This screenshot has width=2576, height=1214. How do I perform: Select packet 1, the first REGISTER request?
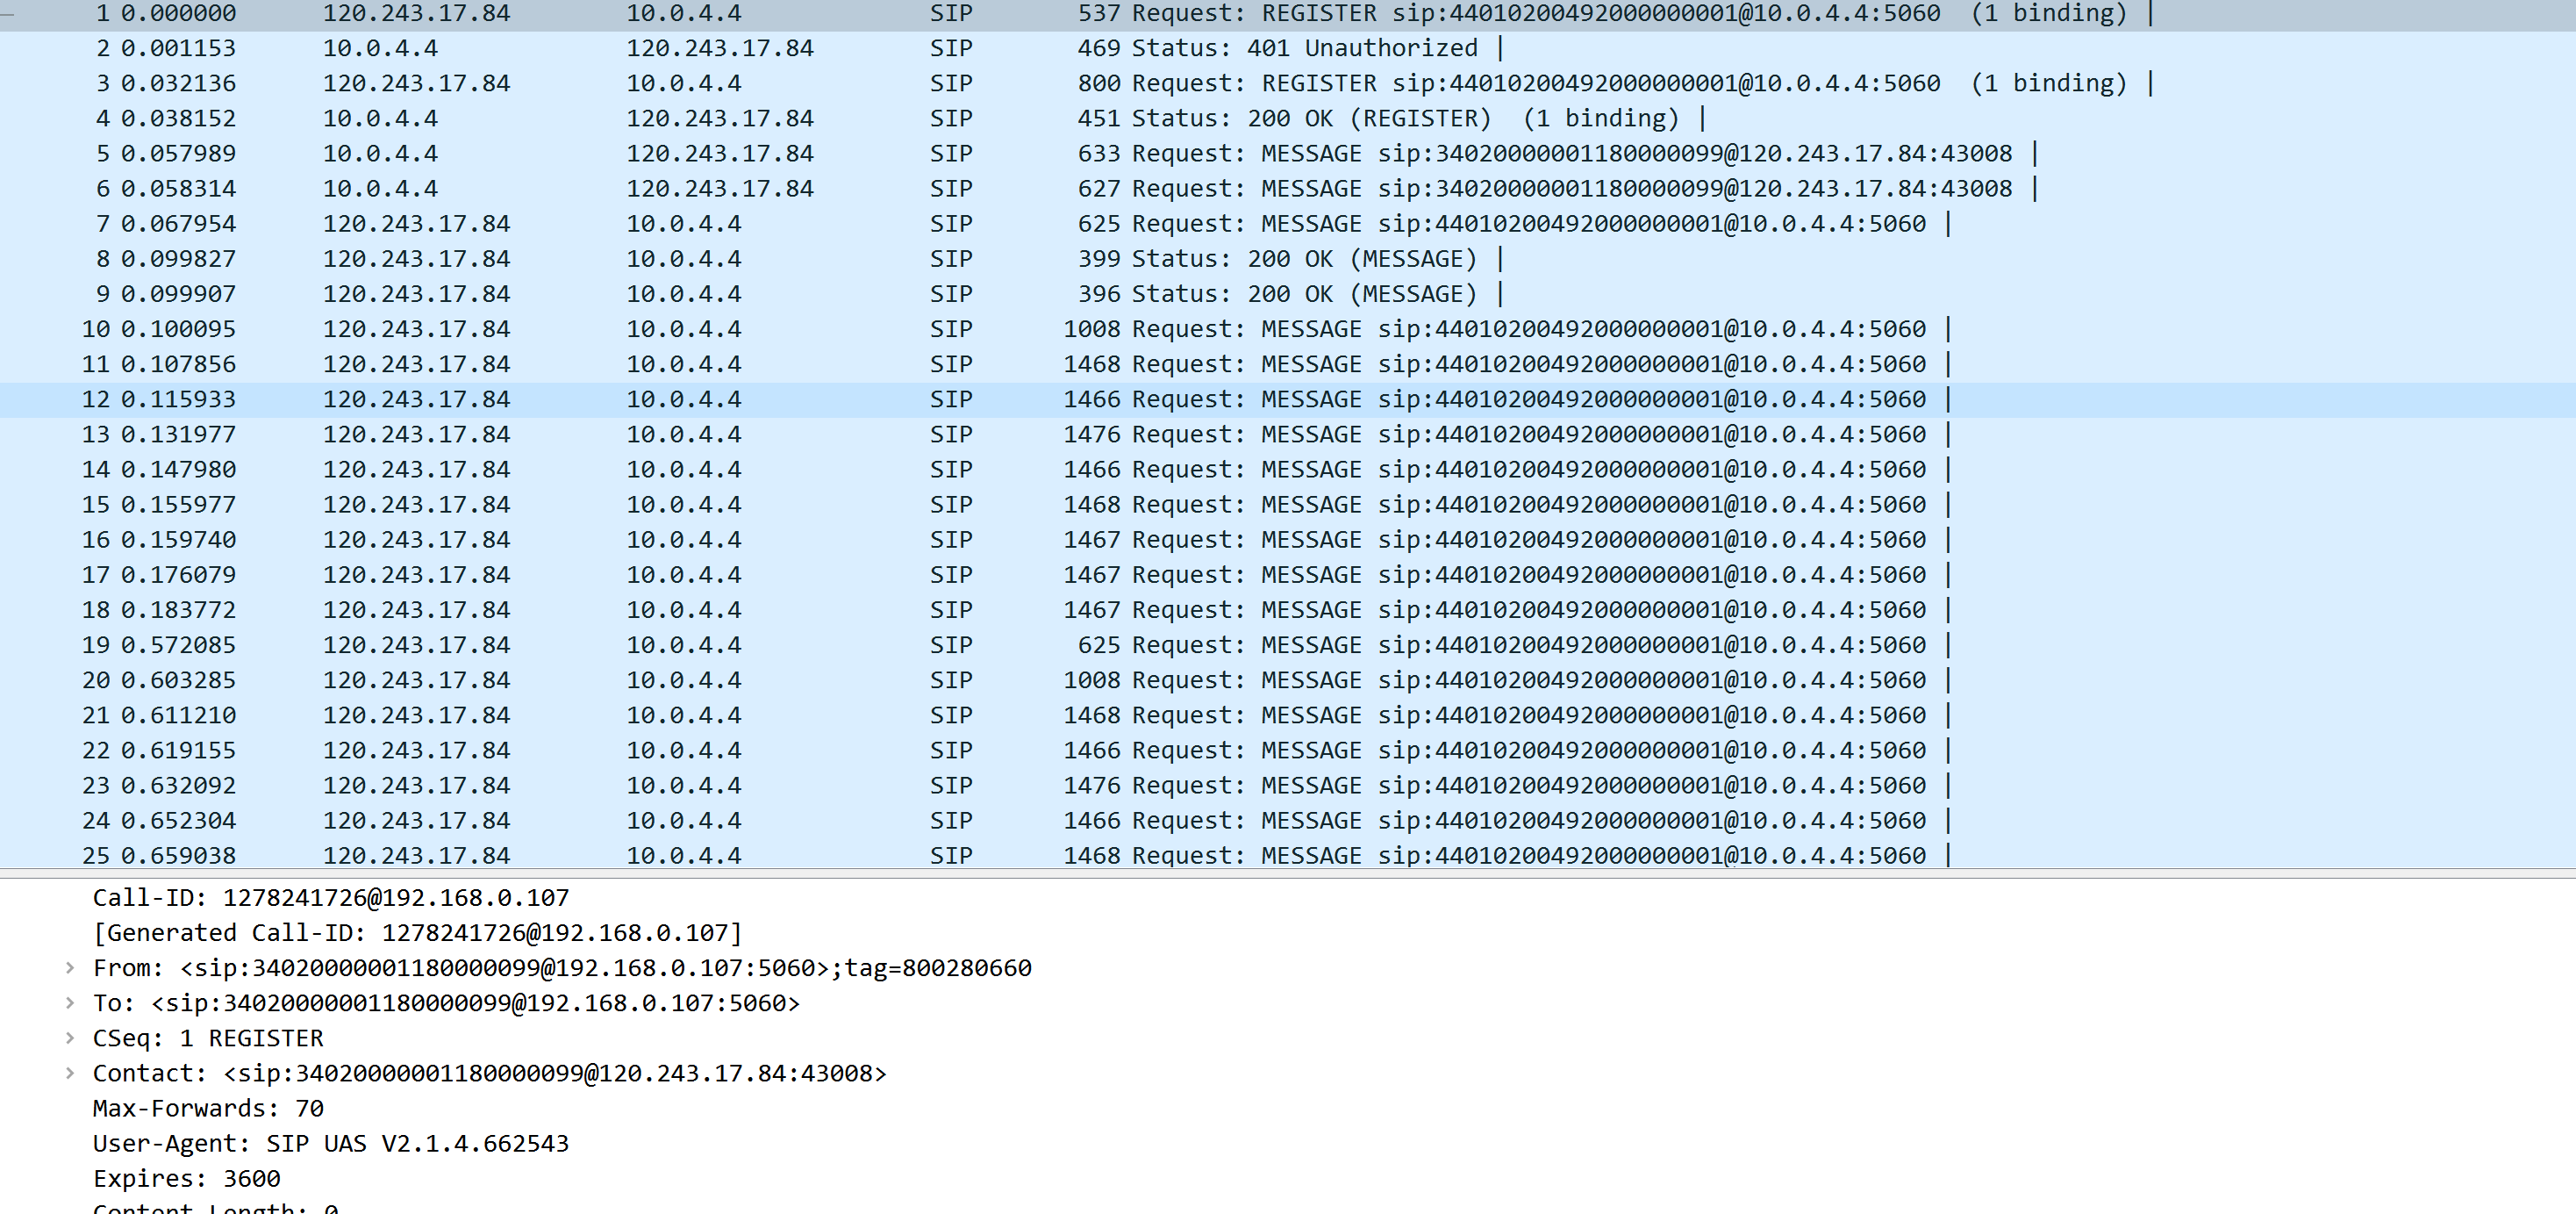pos(600,13)
